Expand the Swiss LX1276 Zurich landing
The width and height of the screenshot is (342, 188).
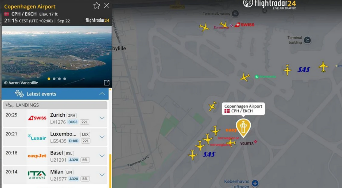click(x=102, y=118)
